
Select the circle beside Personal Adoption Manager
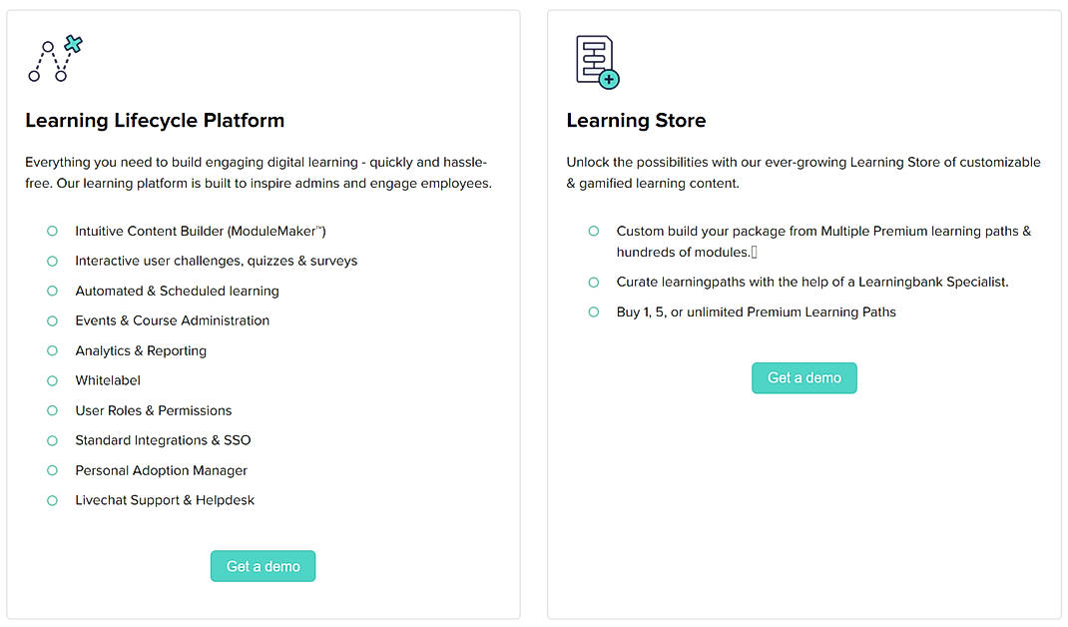click(52, 470)
